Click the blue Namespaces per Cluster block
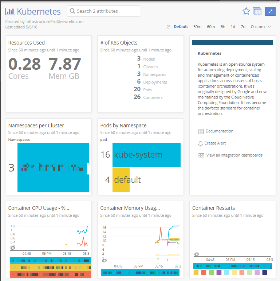The image size is (280, 281). (53, 168)
